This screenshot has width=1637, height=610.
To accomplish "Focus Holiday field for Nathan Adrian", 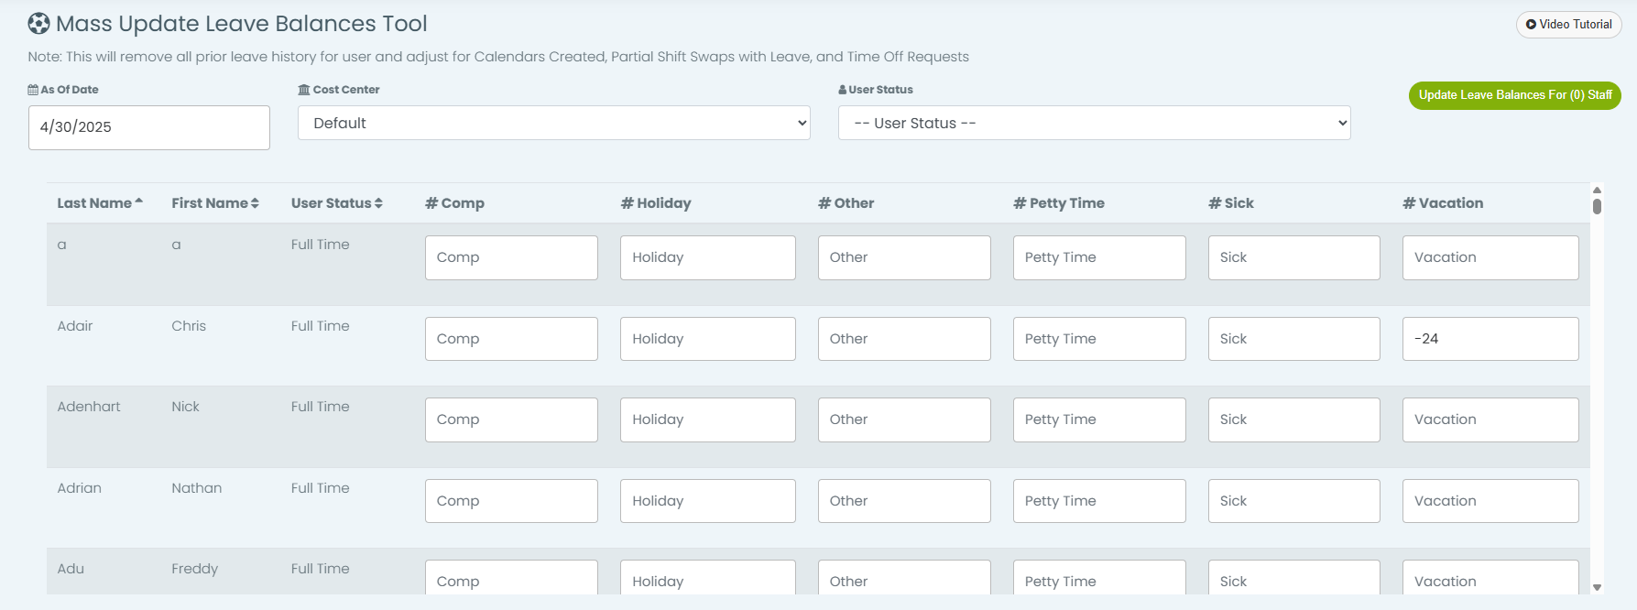I will [708, 501].
